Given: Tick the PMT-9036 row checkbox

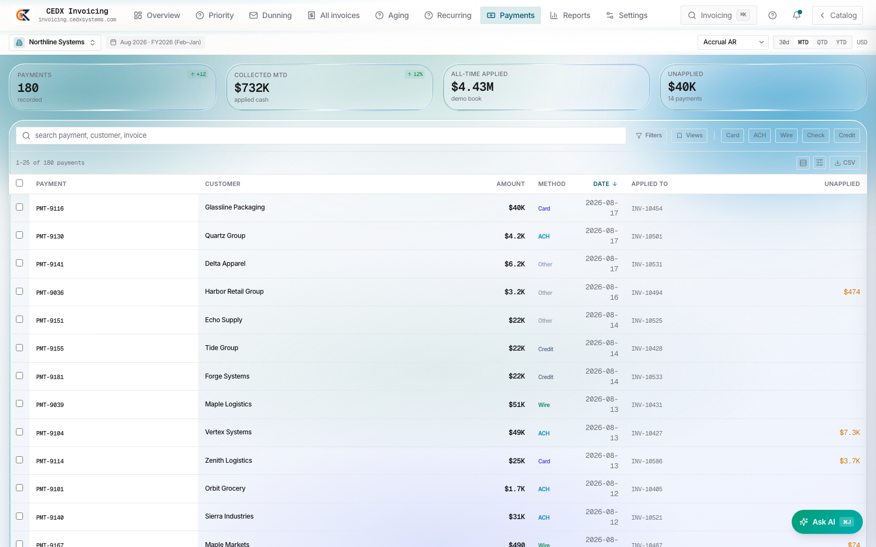Looking at the screenshot, I should click(x=20, y=292).
